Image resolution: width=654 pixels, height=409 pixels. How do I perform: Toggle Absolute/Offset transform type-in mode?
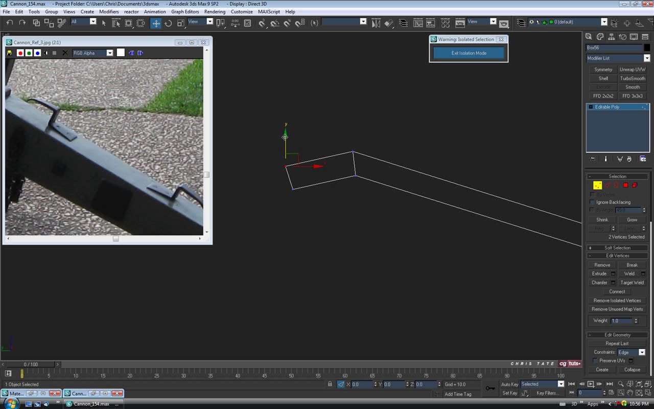[341, 384]
